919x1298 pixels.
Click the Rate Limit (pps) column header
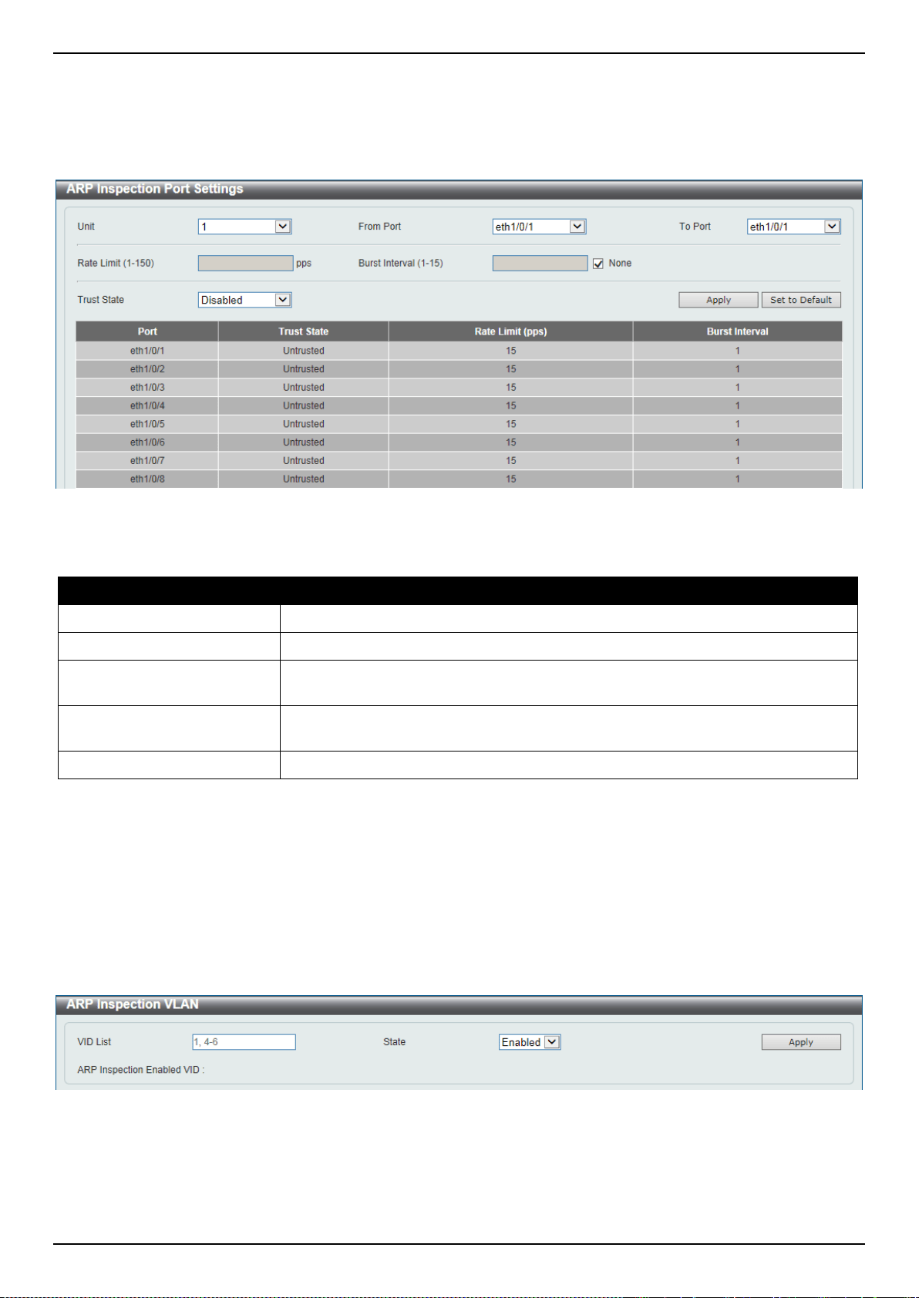click(x=511, y=331)
